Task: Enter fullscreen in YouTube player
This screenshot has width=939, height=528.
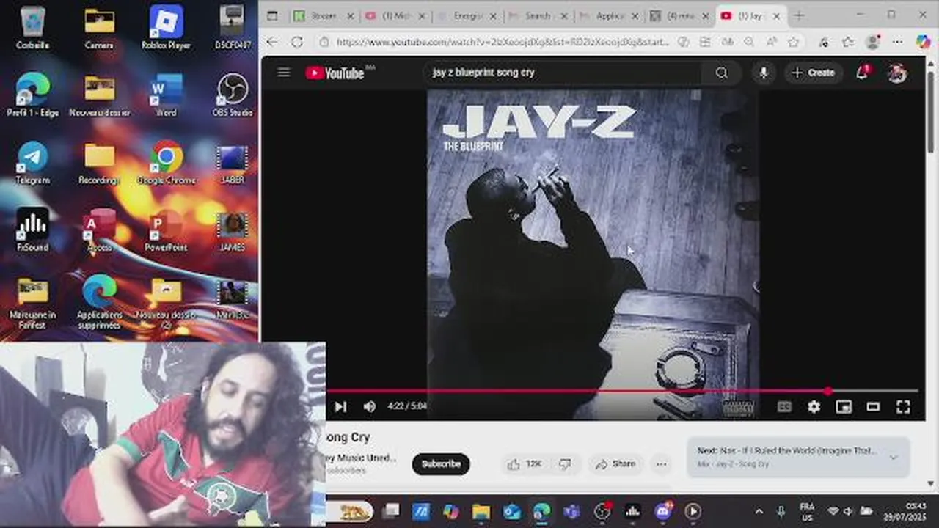Action: pyautogui.click(x=903, y=406)
